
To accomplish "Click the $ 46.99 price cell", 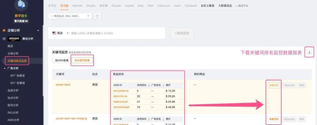I will tap(170, 107).
